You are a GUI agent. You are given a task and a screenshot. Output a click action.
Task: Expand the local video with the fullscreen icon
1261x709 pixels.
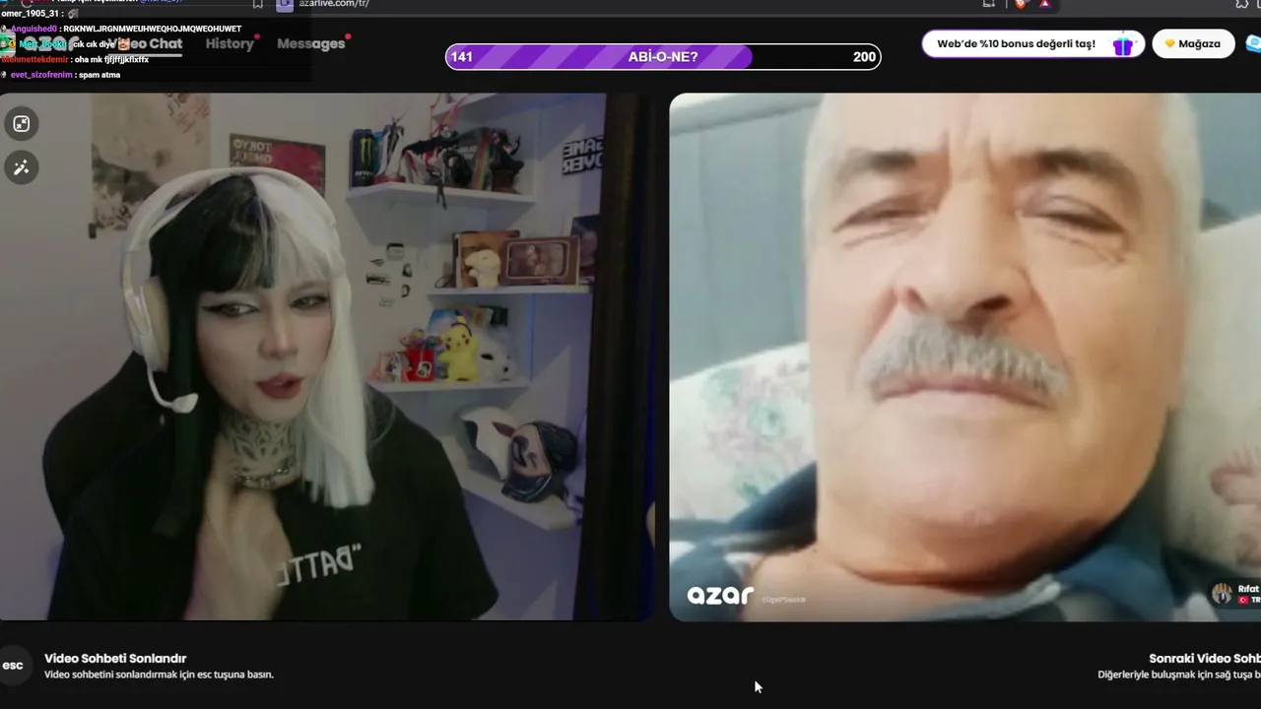coord(21,124)
